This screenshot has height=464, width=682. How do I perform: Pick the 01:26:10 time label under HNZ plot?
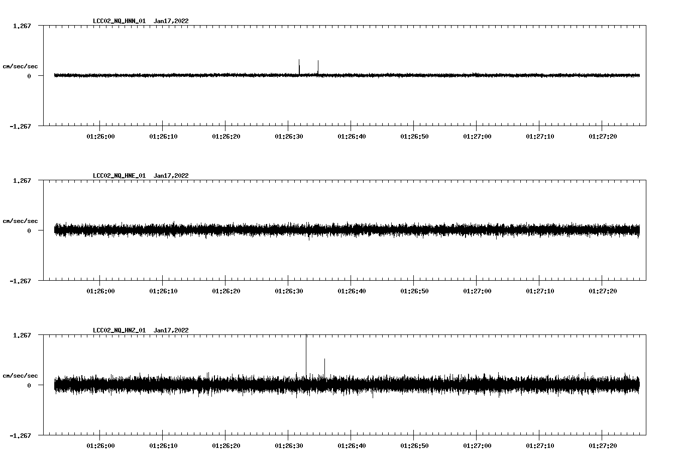[x=163, y=446]
